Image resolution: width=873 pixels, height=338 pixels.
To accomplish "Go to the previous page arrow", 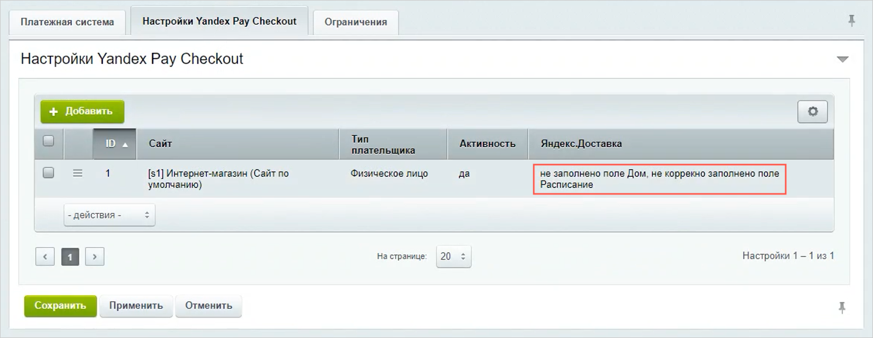I will 45,257.
